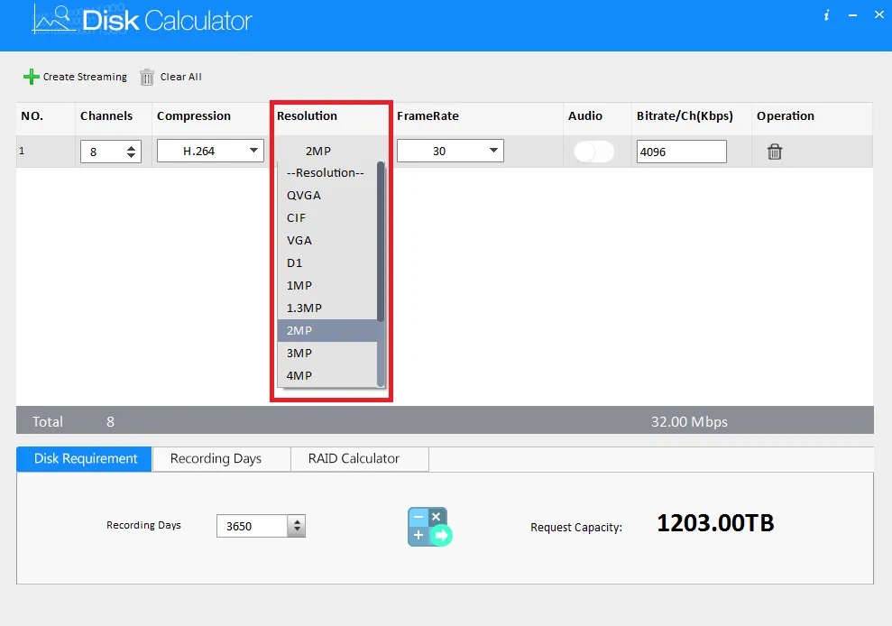Minimize the Disk Calculator window
Screen dimensions: 892x626
[x=851, y=15]
